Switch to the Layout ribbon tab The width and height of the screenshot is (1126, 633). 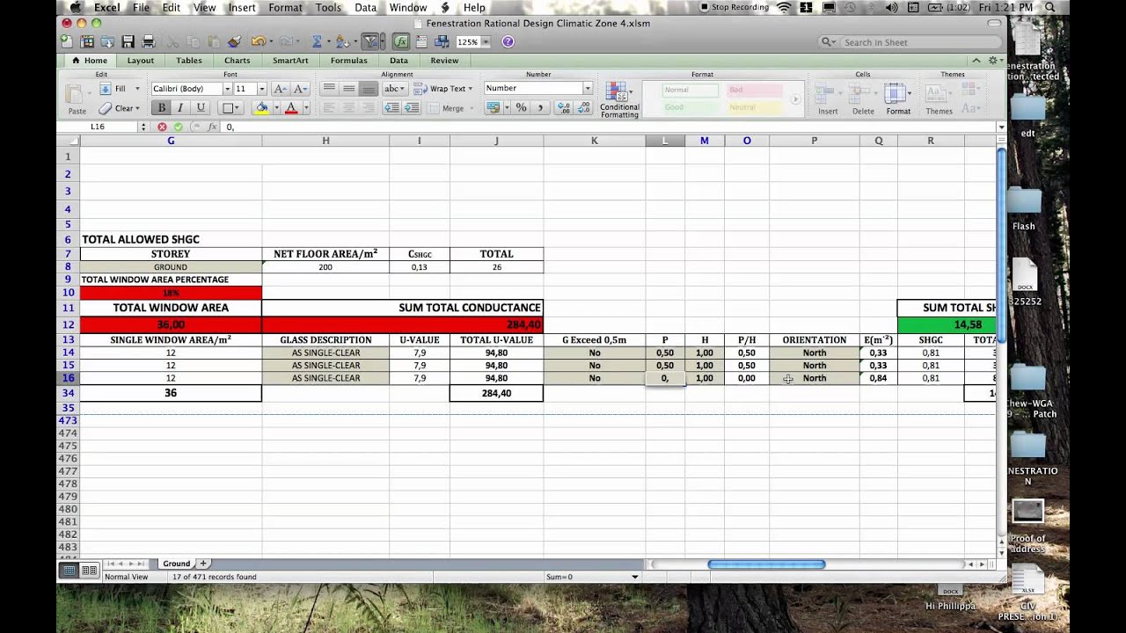pyautogui.click(x=140, y=61)
